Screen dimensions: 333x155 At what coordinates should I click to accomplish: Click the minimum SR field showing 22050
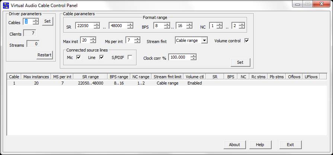point(85,26)
